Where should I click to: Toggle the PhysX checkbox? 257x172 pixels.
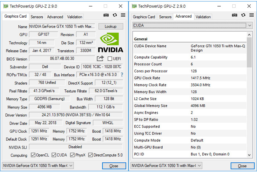click(x=72, y=155)
